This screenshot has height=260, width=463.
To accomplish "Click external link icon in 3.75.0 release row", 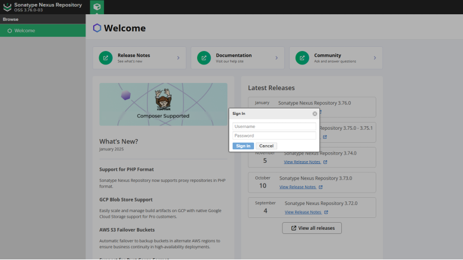I will tap(325, 137).
